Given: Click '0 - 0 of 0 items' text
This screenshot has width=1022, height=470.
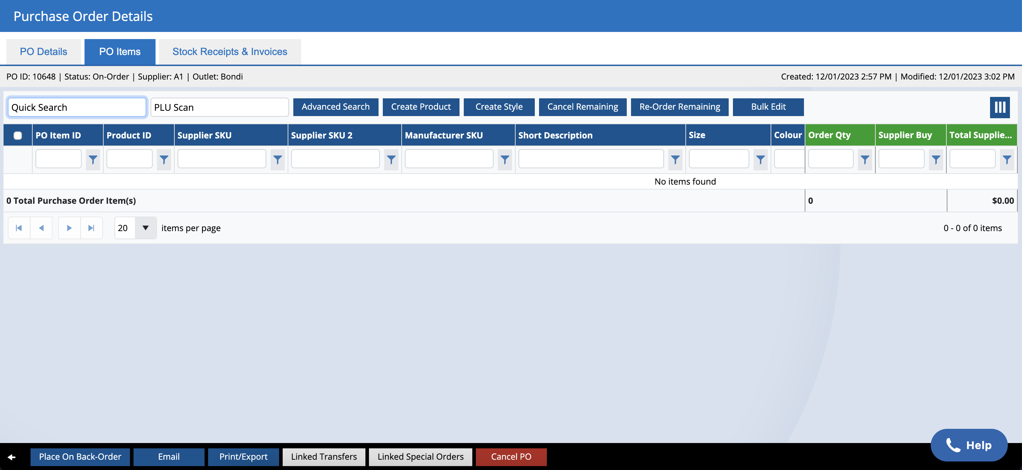Looking at the screenshot, I should [972, 228].
